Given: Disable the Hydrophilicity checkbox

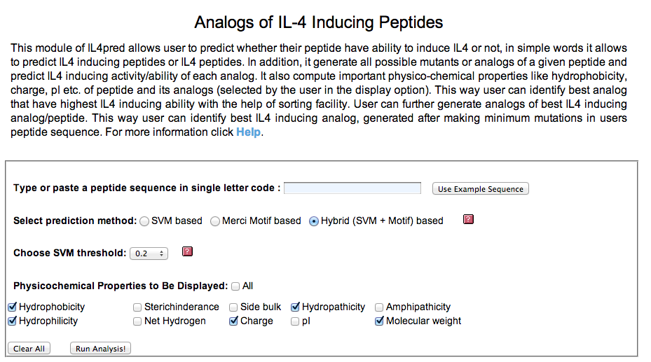Looking at the screenshot, I should pos(12,321).
